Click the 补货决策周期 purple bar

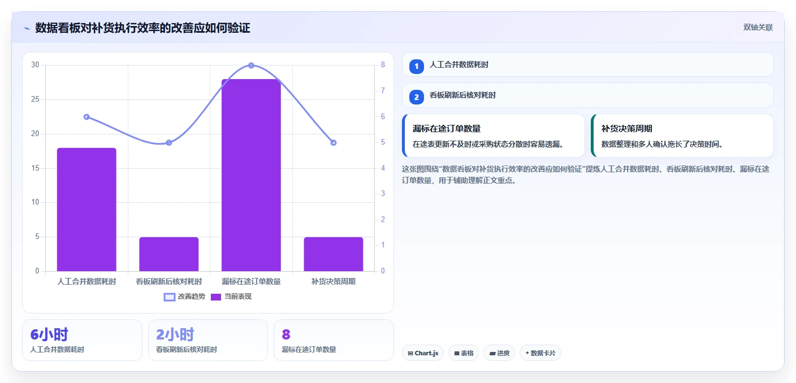pyautogui.click(x=334, y=254)
